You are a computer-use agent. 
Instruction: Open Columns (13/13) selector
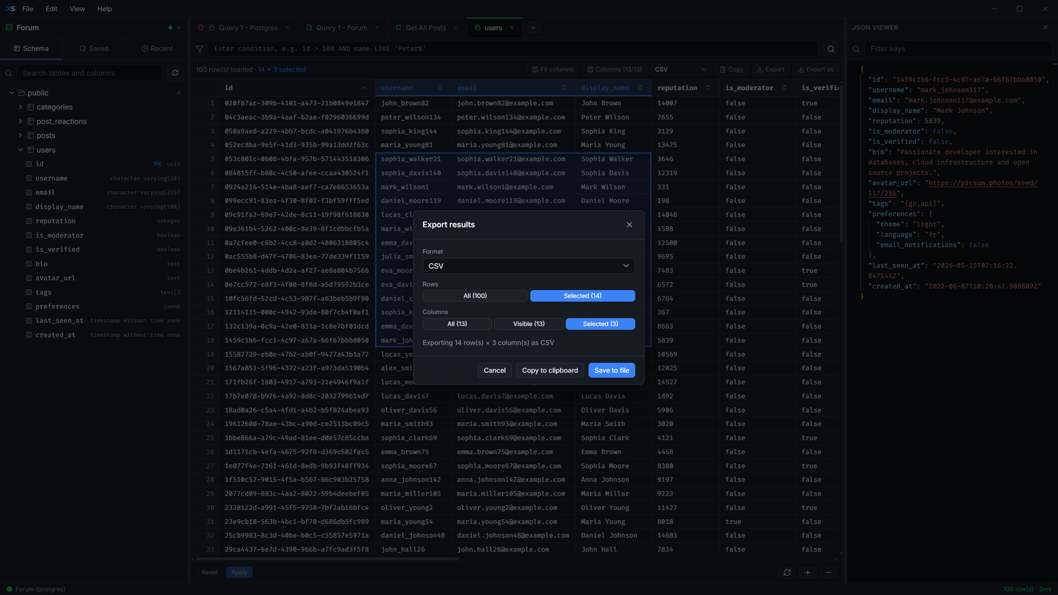(x=614, y=69)
